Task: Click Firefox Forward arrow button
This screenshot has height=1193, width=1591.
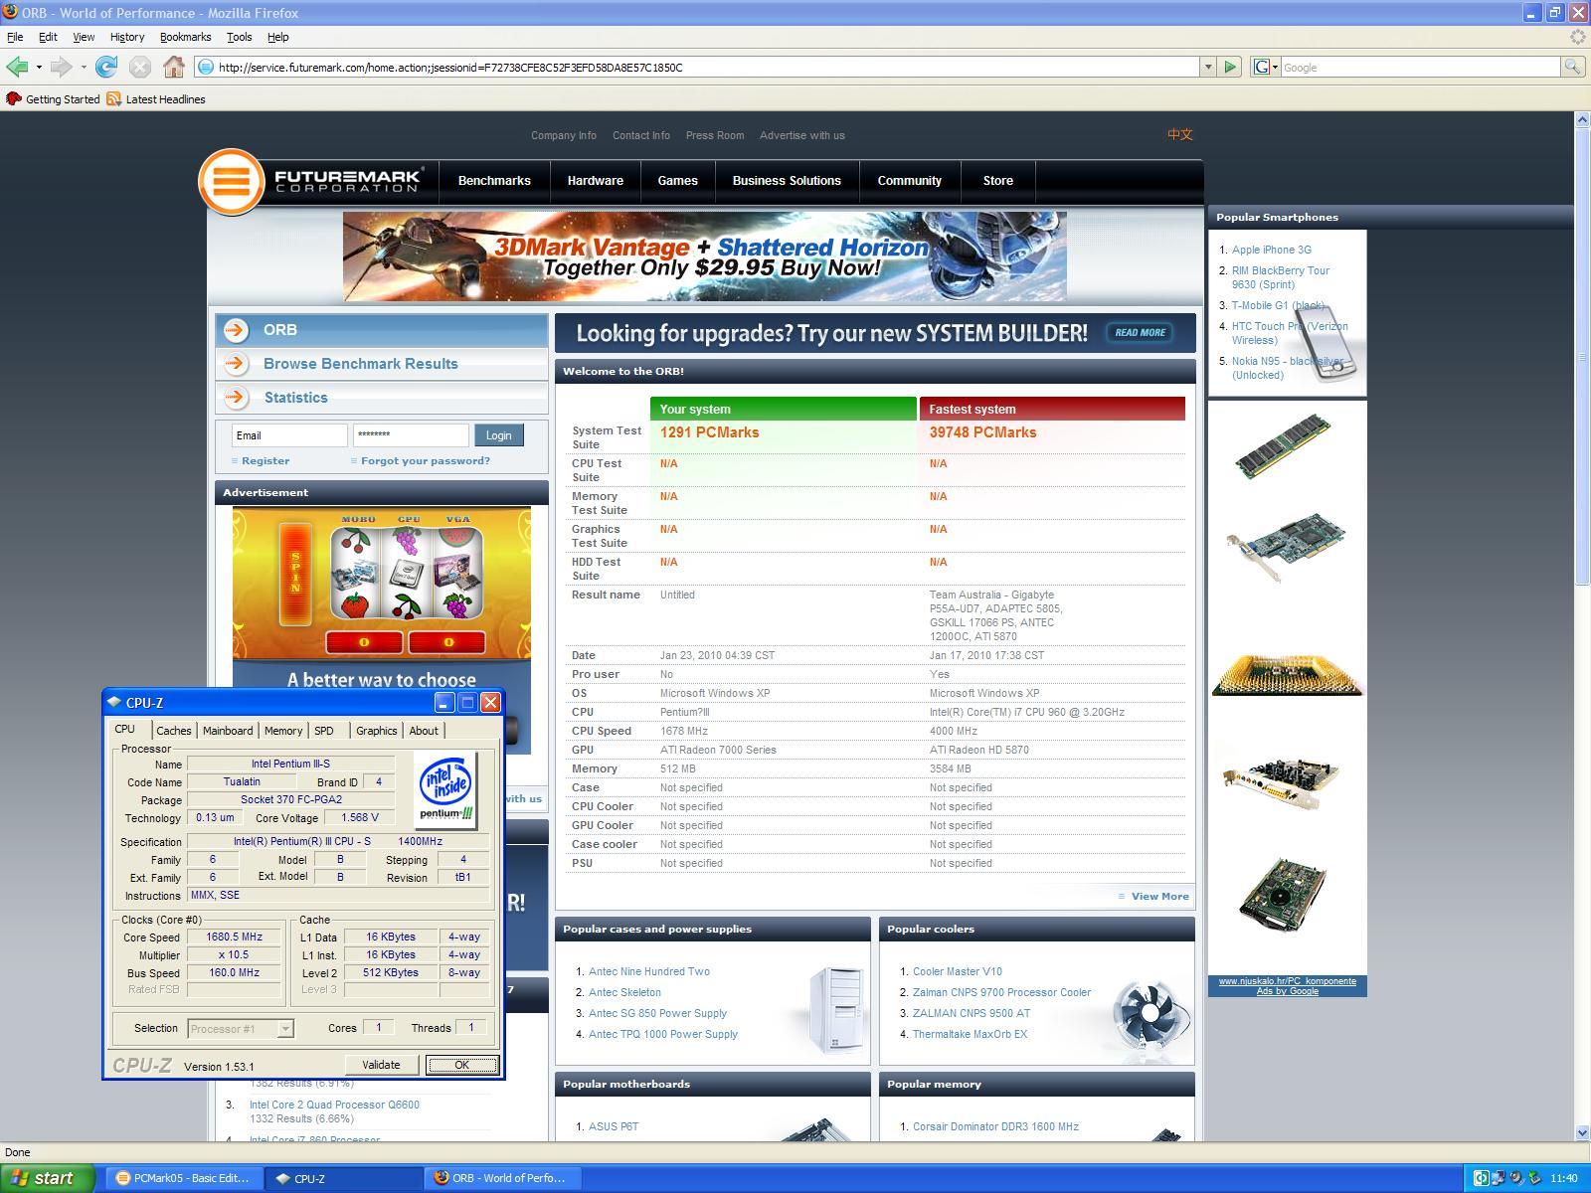Action: tap(61, 67)
